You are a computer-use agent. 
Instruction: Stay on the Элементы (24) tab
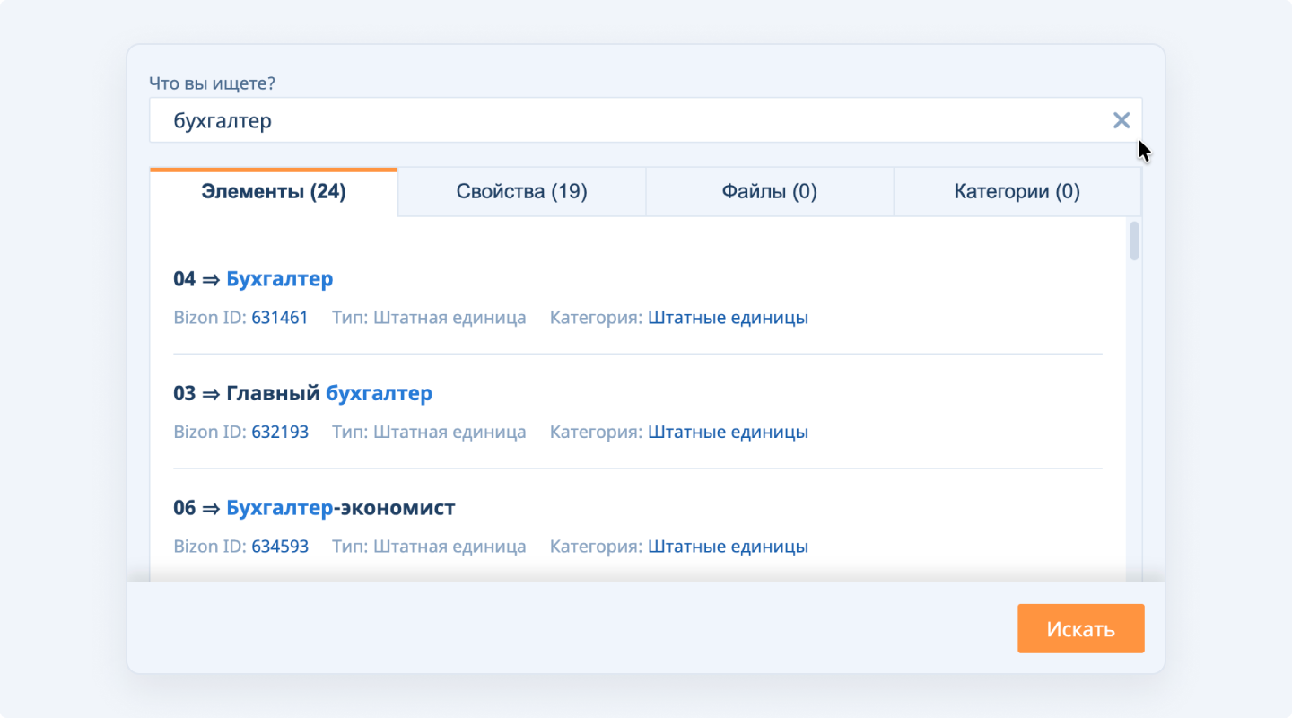pos(273,190)
